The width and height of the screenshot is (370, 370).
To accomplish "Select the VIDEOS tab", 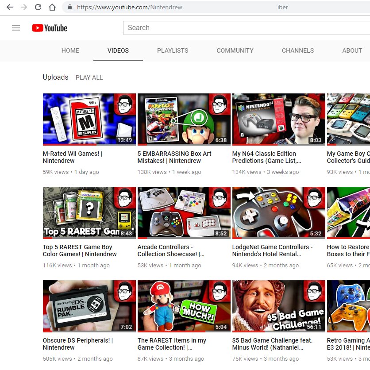I will (x=118, y=50).
